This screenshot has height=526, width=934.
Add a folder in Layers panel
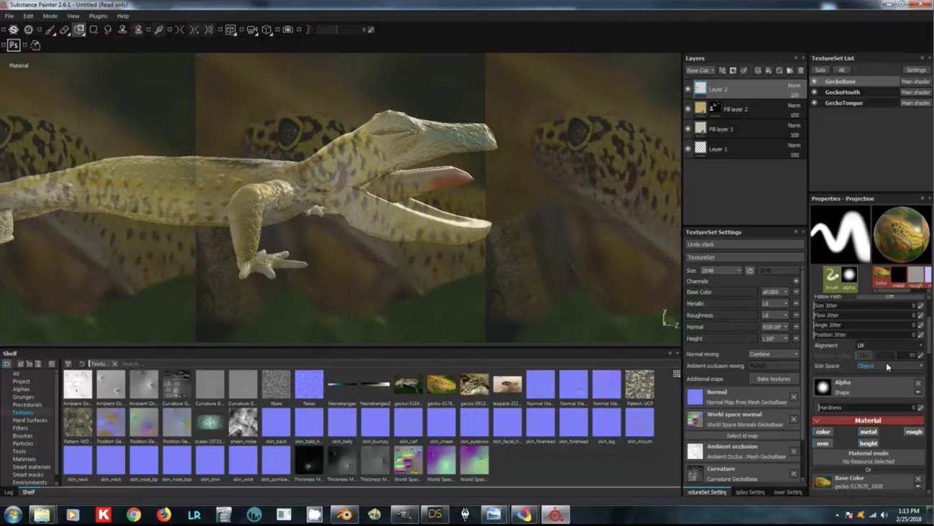pyautogui.click(x=790, y=70)
